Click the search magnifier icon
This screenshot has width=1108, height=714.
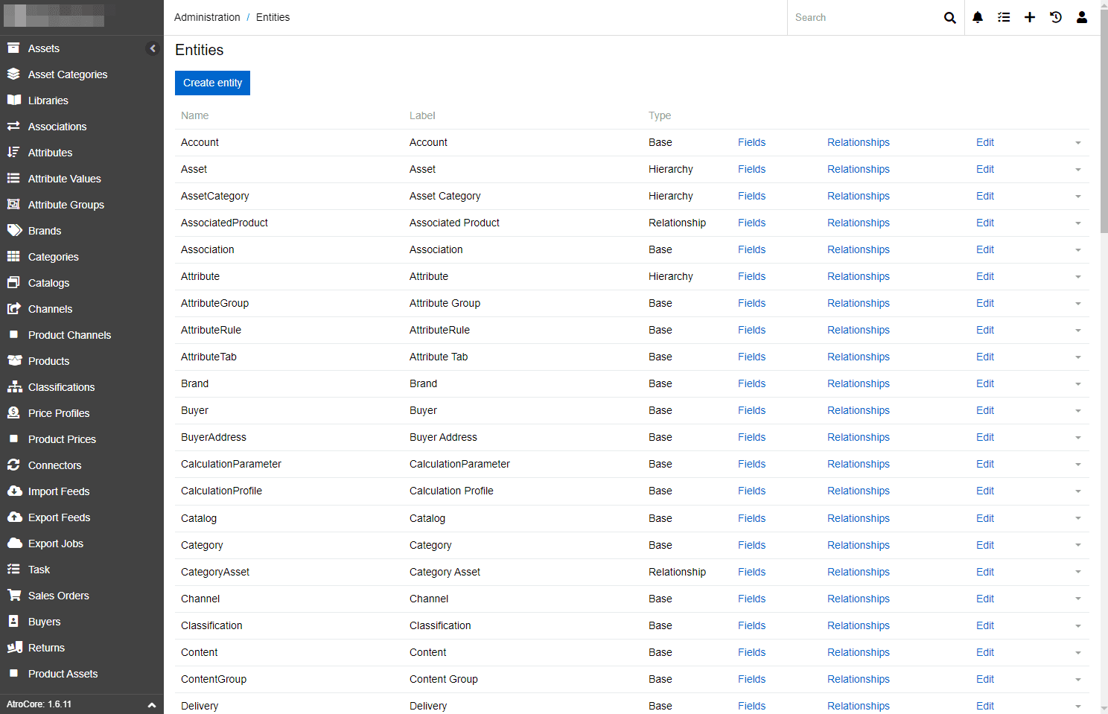click(949, 18)
